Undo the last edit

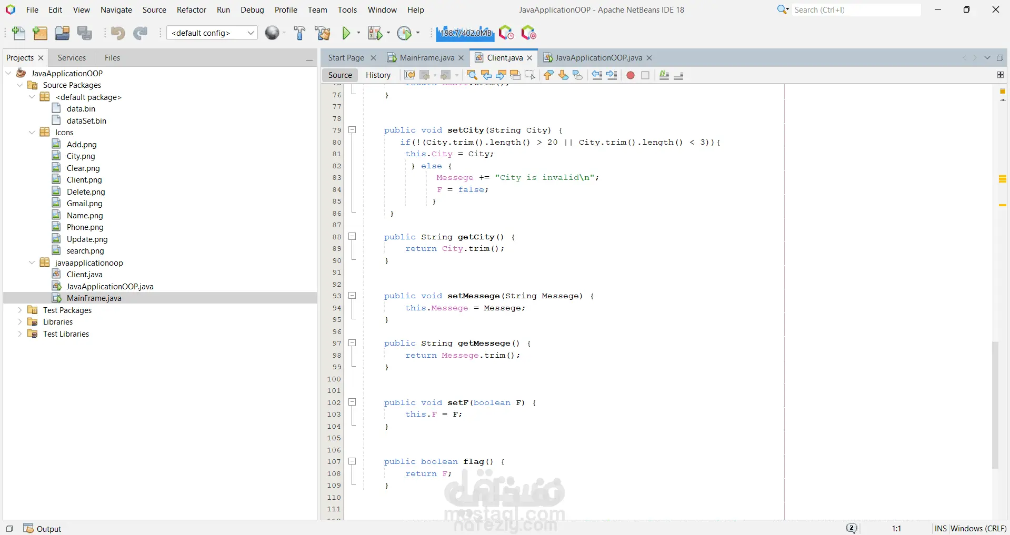pos(118,33)
